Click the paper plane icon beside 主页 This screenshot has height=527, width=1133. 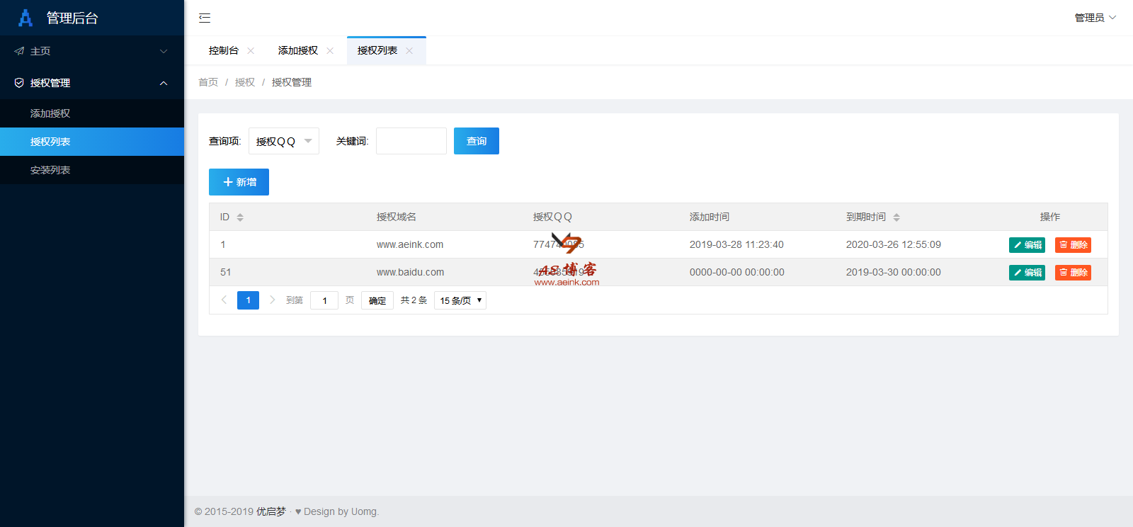pos(19,51)
